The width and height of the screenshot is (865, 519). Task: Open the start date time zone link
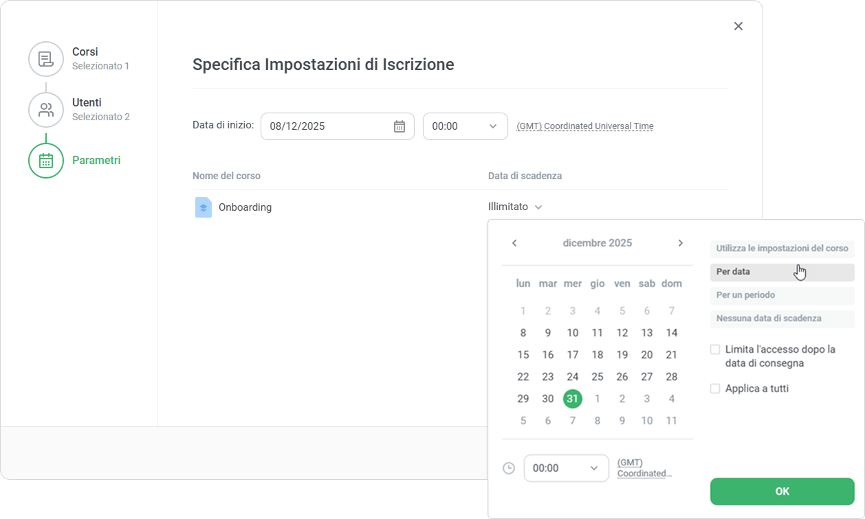pyautogui.click(x=584, y=126)
